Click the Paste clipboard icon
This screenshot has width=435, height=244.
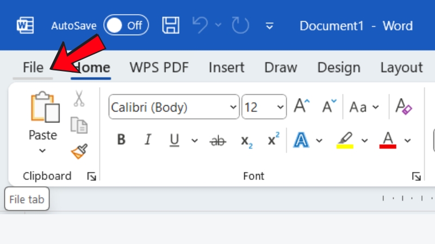tap(45, 107)
